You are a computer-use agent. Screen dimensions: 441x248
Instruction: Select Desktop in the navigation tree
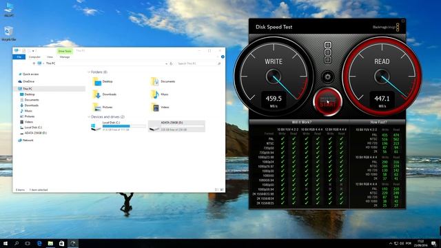(x=29, y=94)
